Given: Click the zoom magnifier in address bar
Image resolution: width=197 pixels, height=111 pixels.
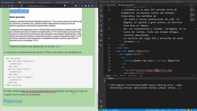Looking at the screenshot, I should tap(61, 6).
